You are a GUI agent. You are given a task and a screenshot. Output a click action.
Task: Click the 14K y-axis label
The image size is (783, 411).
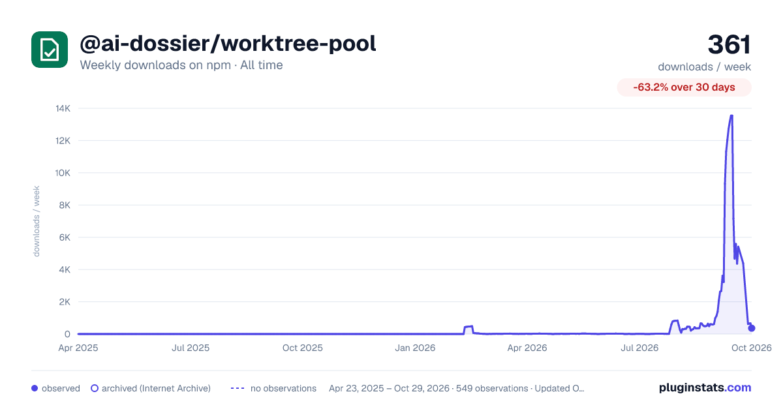[x=63, y=108]
